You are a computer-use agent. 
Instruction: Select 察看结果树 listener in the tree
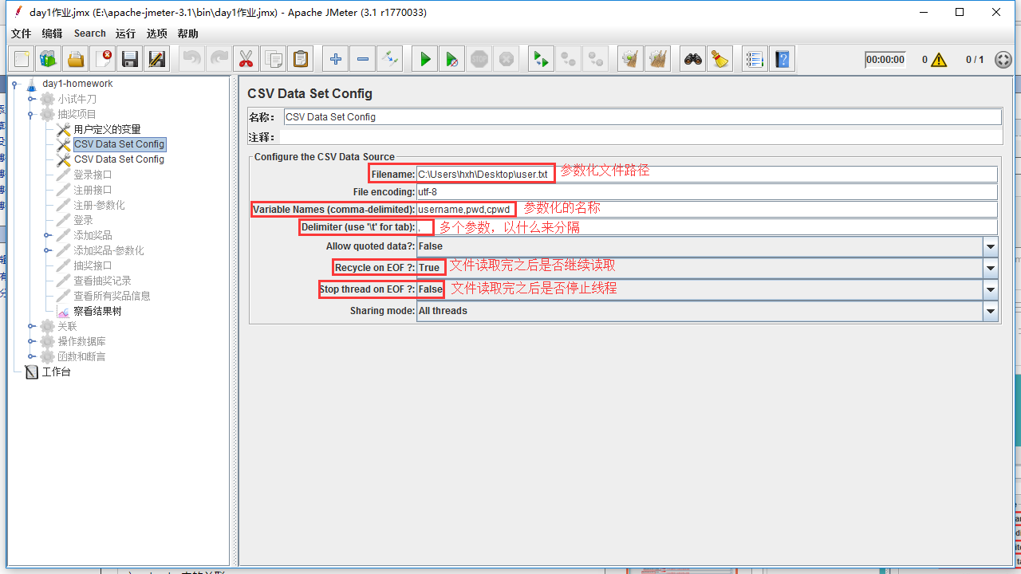pyautogui.click(x=97, y=311)
